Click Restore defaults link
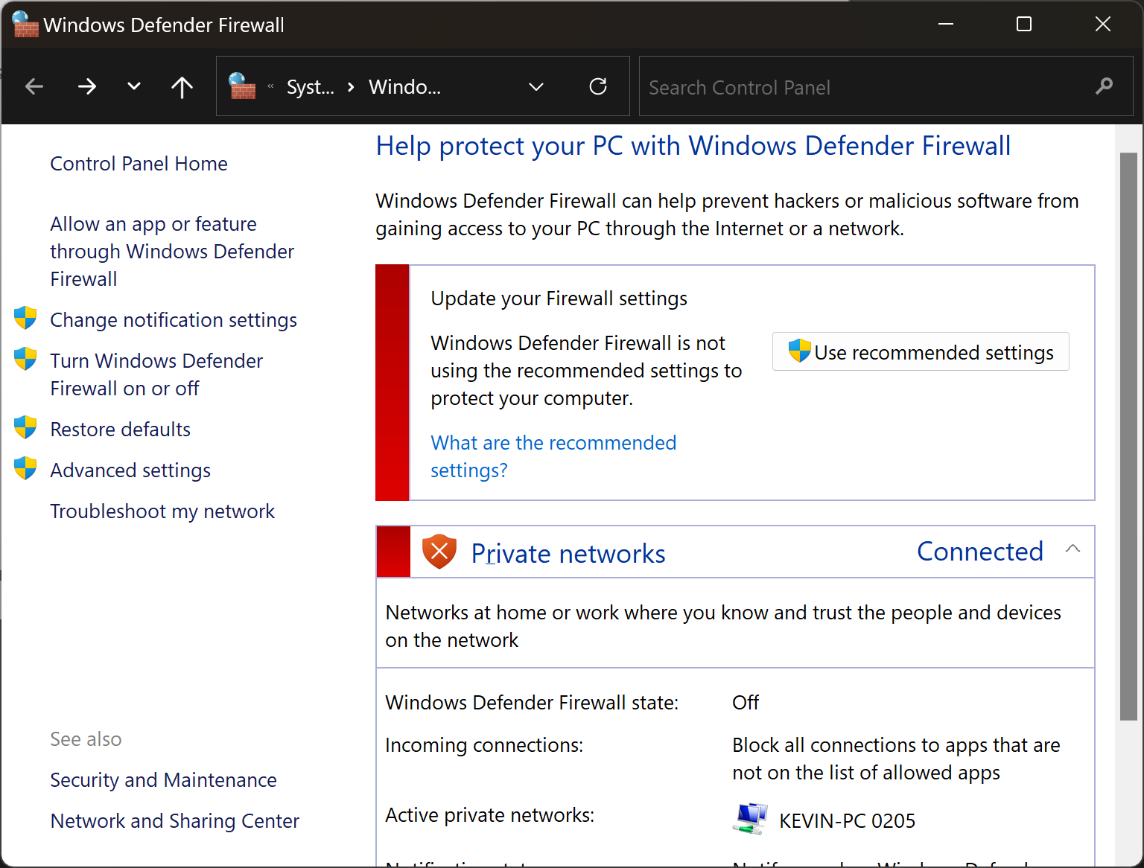 120,430
